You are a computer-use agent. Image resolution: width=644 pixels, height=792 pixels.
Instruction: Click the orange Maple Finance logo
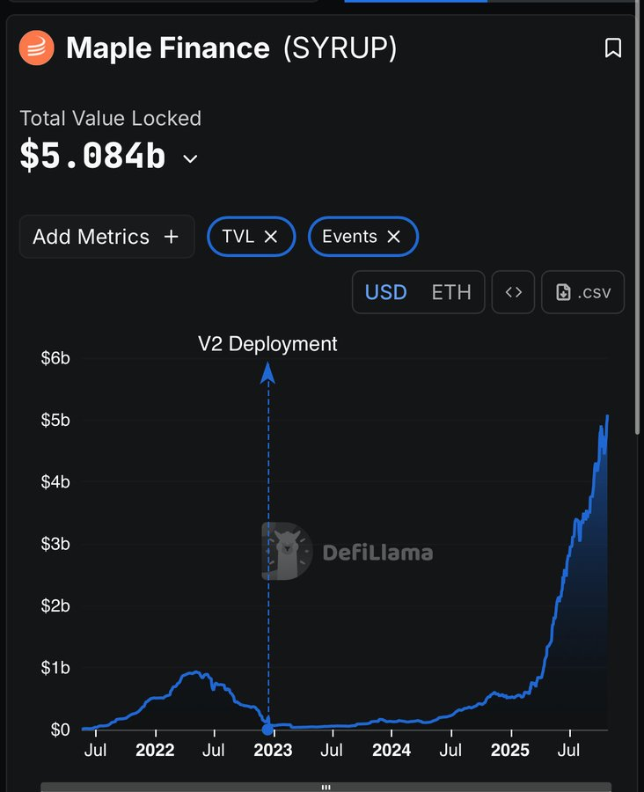[x=36, y=48]
